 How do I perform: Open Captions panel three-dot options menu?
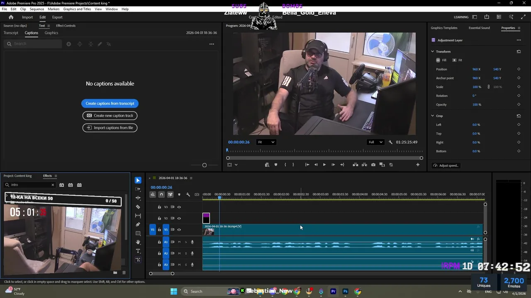212,44
